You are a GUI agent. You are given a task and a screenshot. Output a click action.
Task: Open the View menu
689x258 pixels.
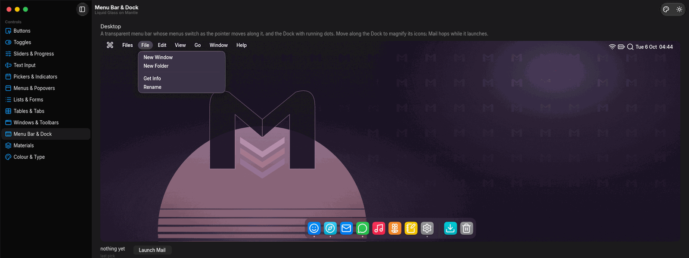[x=180, y=45]
